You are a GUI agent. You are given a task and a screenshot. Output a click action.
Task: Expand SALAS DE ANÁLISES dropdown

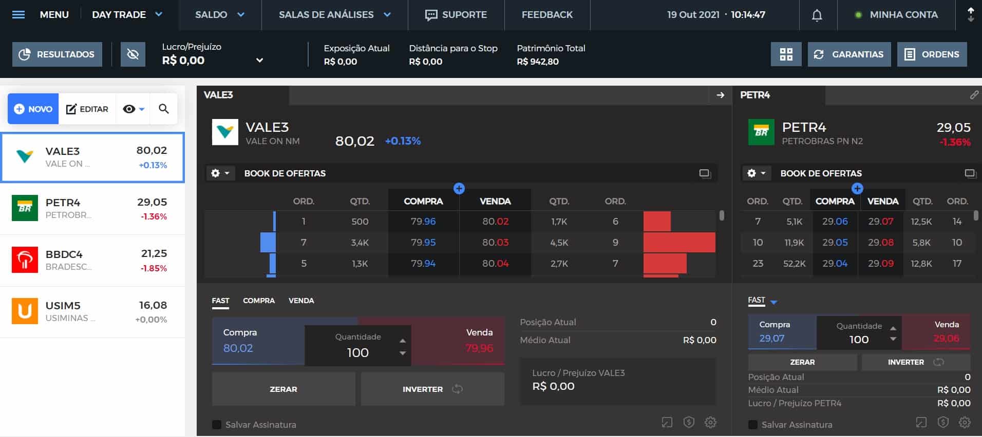click(x=387, y=15)
